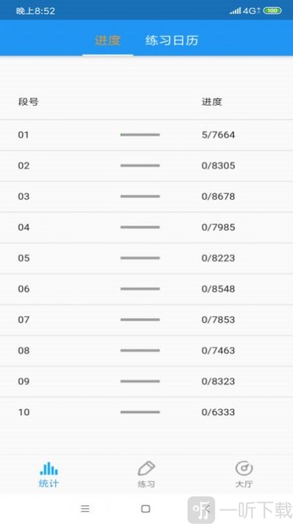Tap the 练习 pencil icon

tap(146, 468)
